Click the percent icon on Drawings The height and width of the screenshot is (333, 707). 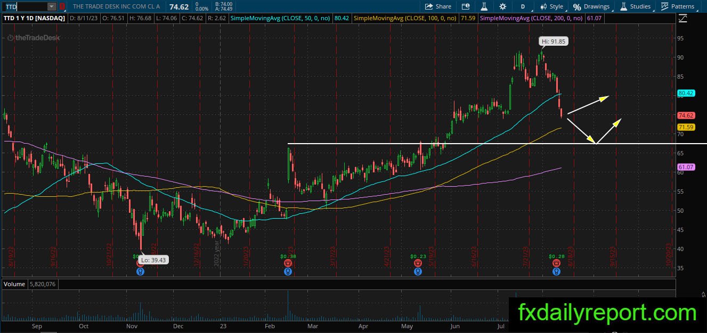pyautogui.click(x=577, y=6)
